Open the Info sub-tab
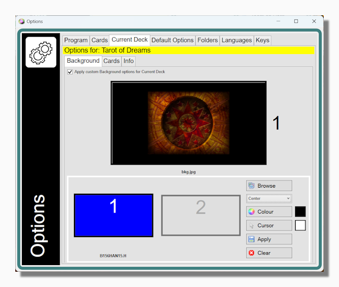Image resolution: width=339 pixels, height=287 pixels. [128, 61]
